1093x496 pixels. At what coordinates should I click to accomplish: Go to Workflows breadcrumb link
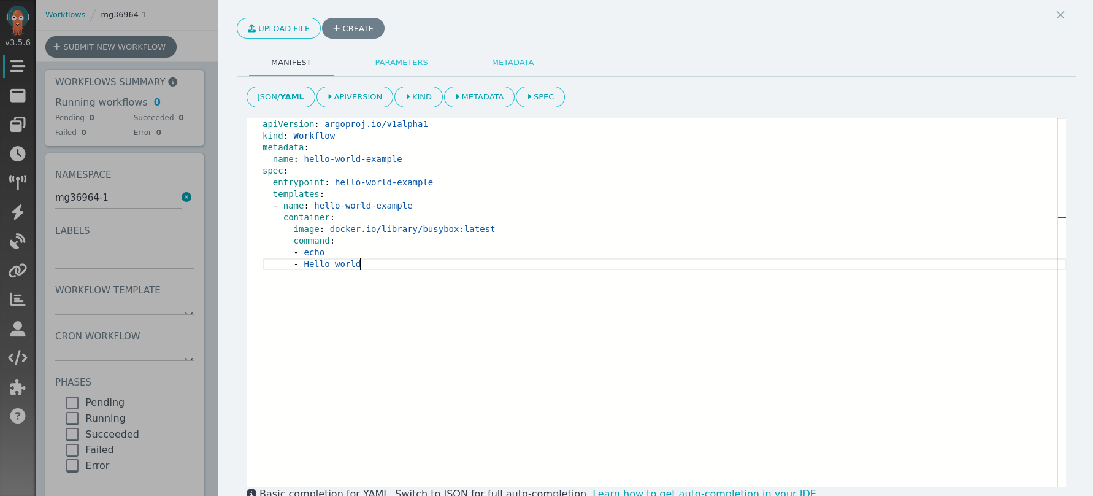[65, 15]
